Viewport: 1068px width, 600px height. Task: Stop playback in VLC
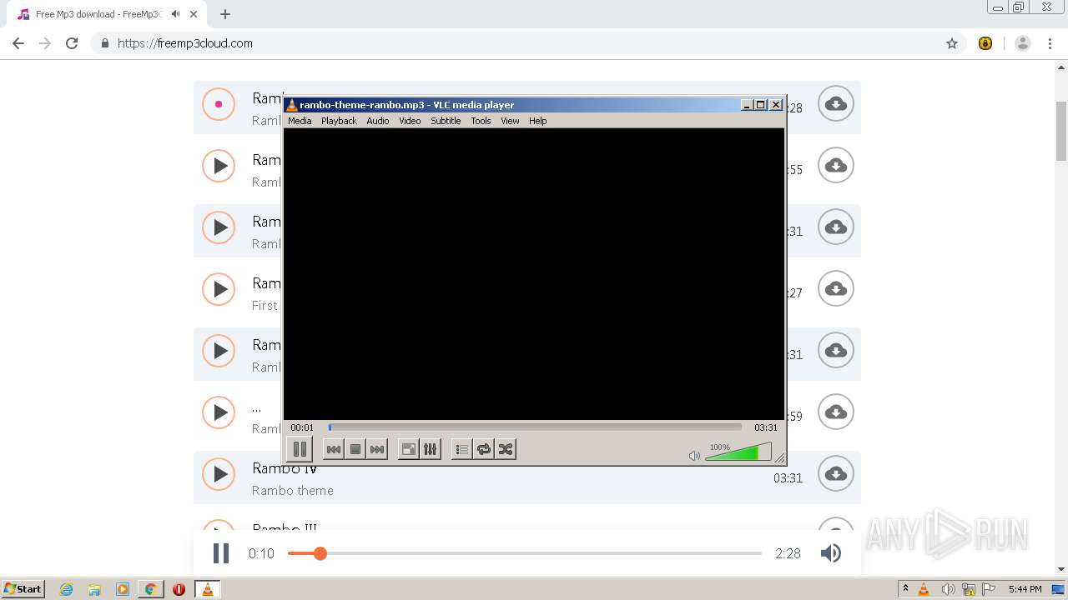355,449
